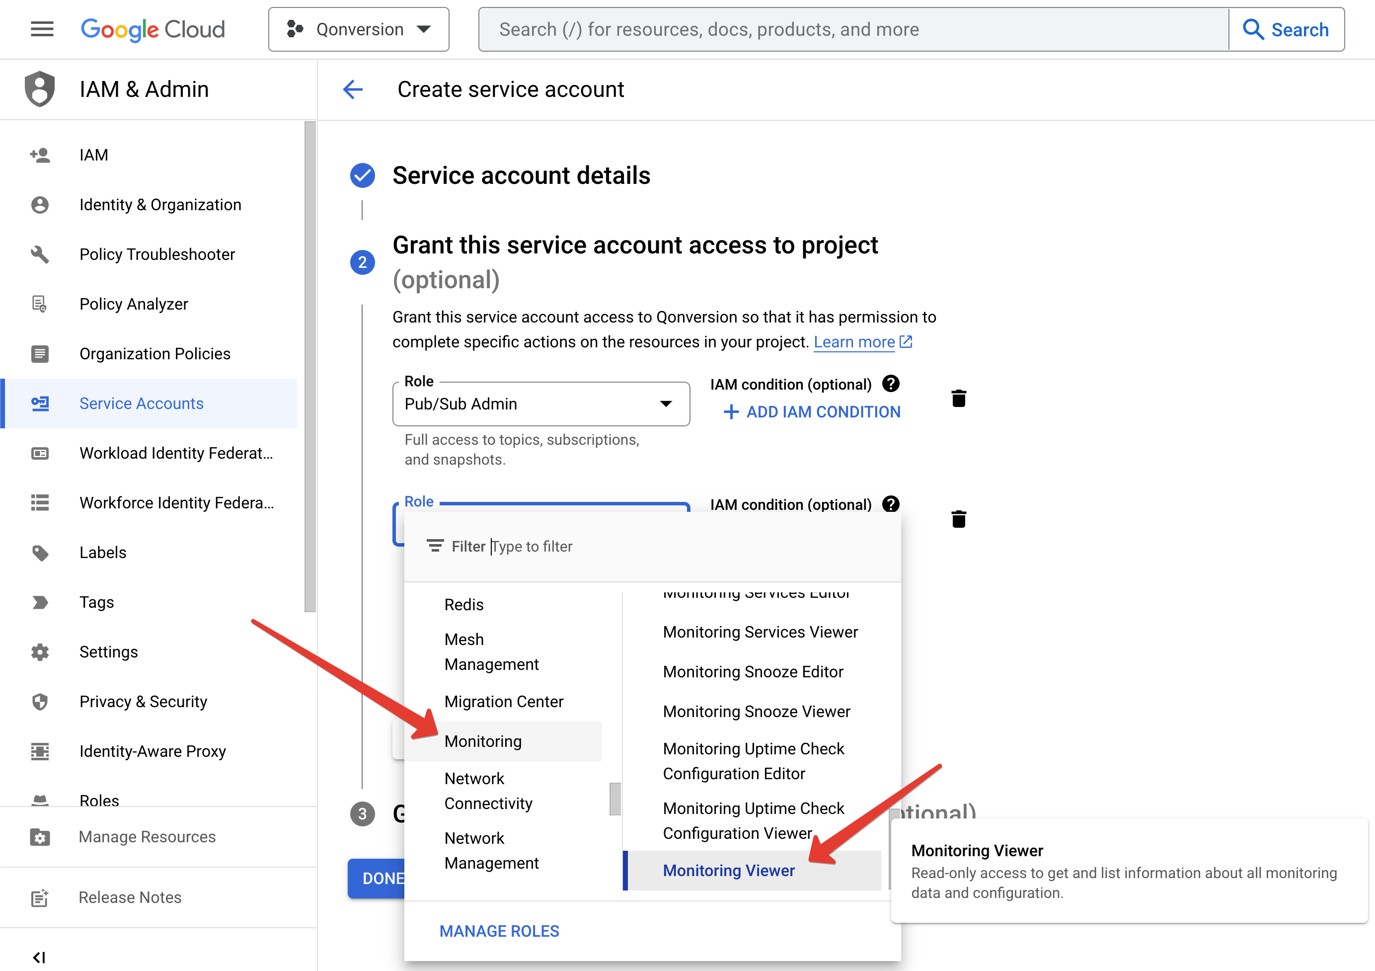Click the Labels tag icon in sidebar
This screenshot has height=971, width=1375.
(x=40, y=552)
